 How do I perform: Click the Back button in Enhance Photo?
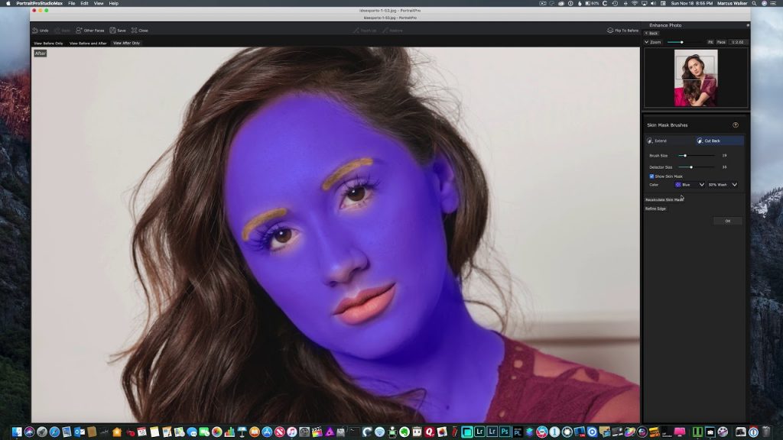(x=651, y=33)
